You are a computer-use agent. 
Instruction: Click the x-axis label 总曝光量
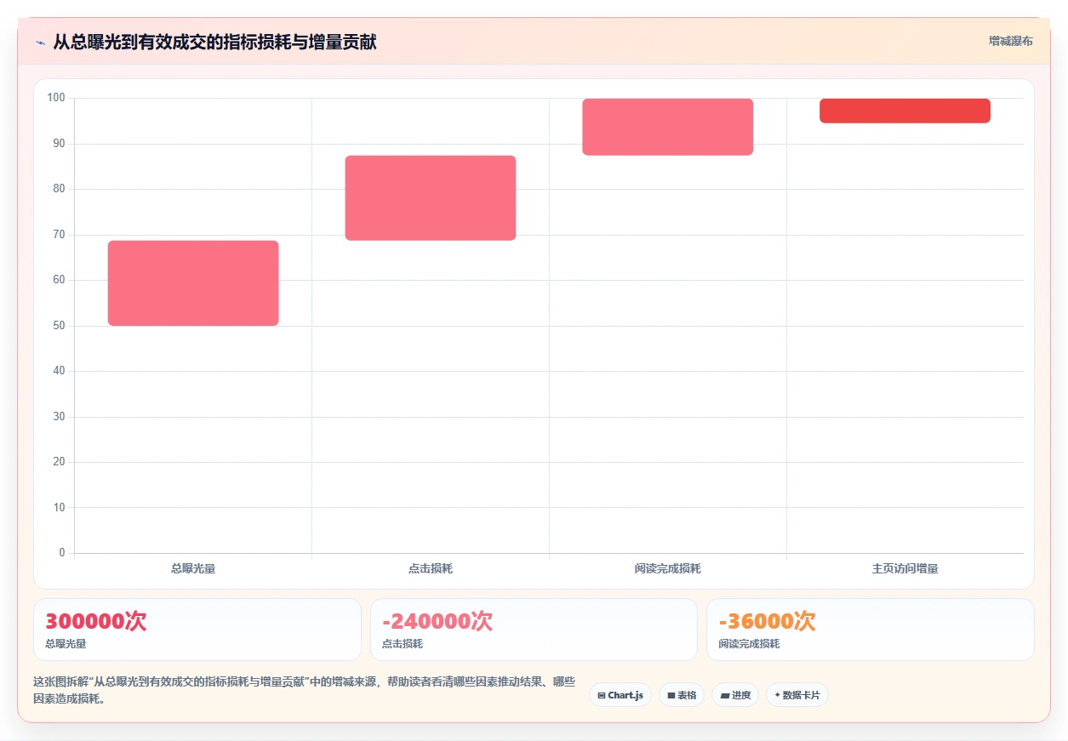click(x=193, y=568)
